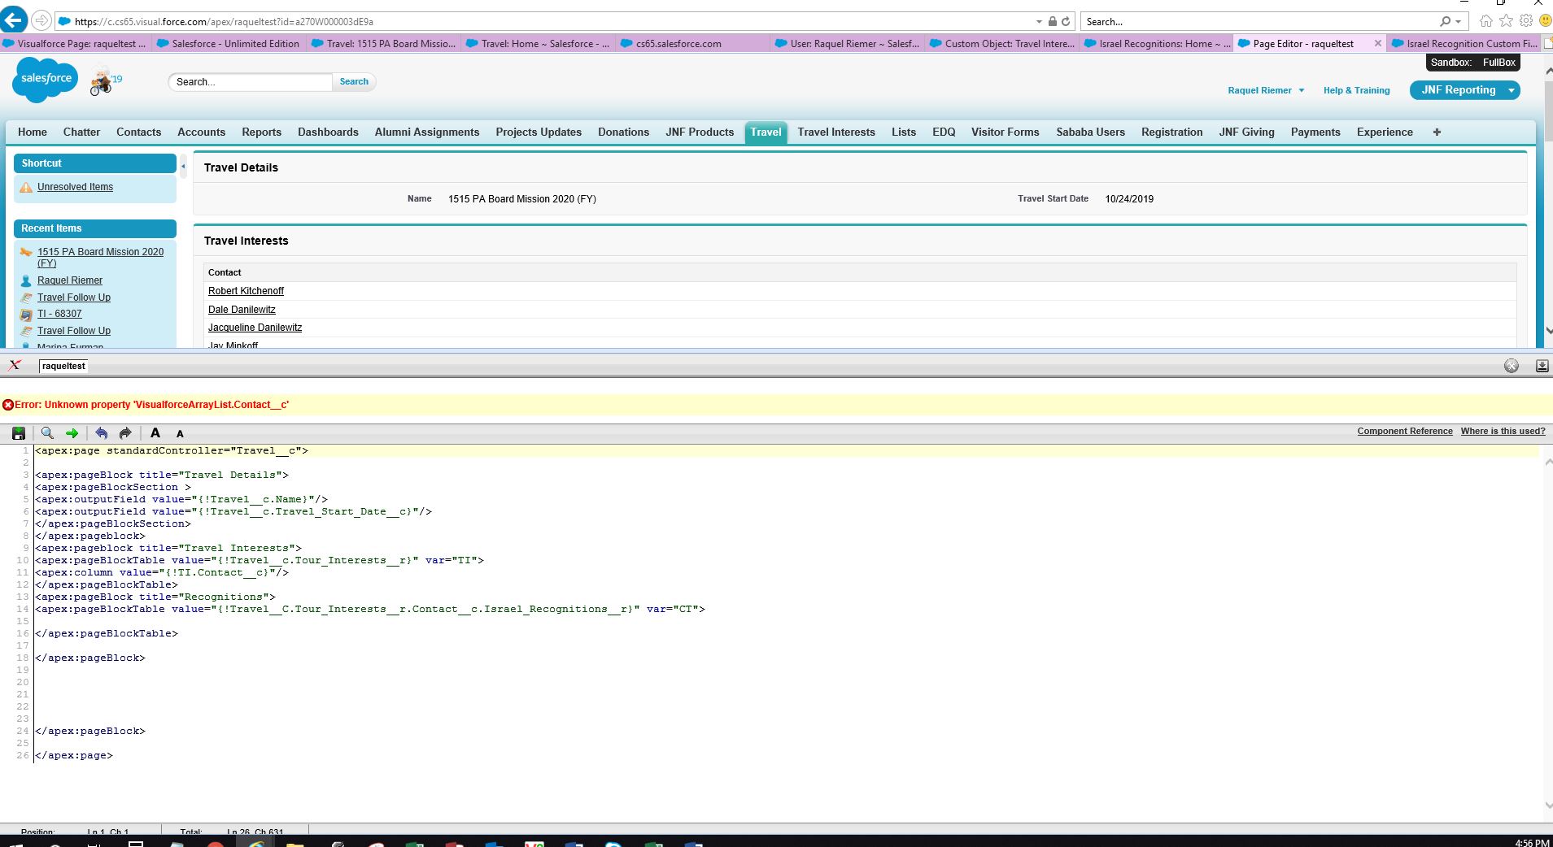Viewport: 1553px width, 847px height.
Task: Open recent item 1515 PA Board Mission 2020
Action: point(100,257)
